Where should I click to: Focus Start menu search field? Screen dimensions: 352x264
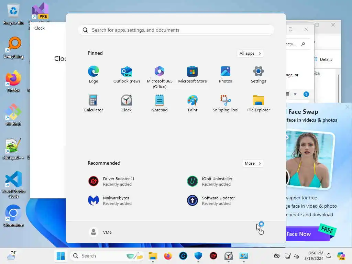(176, 30)
